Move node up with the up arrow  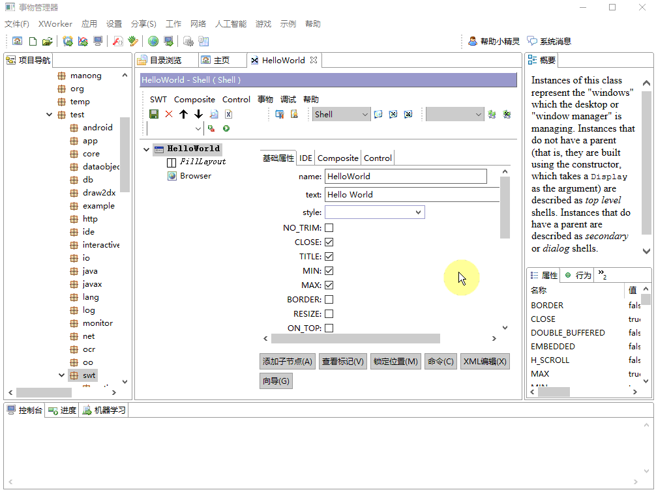click(183, 114)
